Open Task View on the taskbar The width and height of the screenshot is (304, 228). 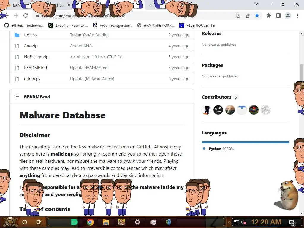[x=39, y=222]
